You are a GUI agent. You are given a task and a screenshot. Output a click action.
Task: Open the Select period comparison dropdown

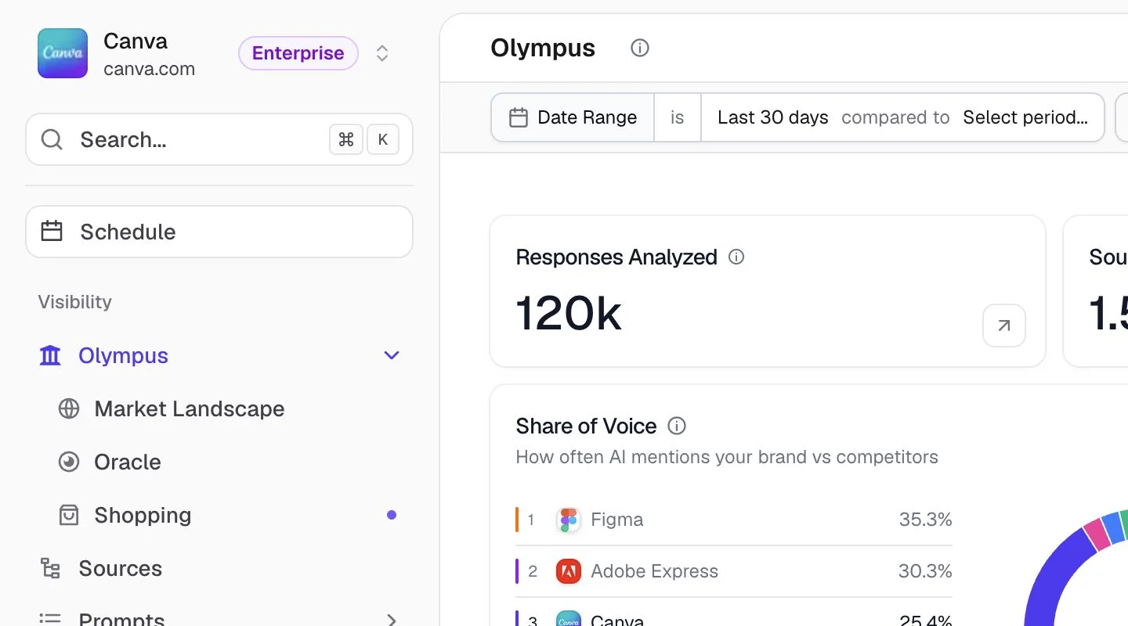coord(1025,117)
